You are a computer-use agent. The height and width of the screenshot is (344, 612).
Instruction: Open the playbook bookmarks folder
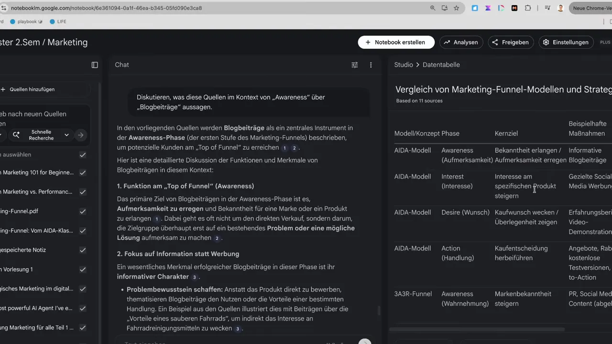point(27,21)
